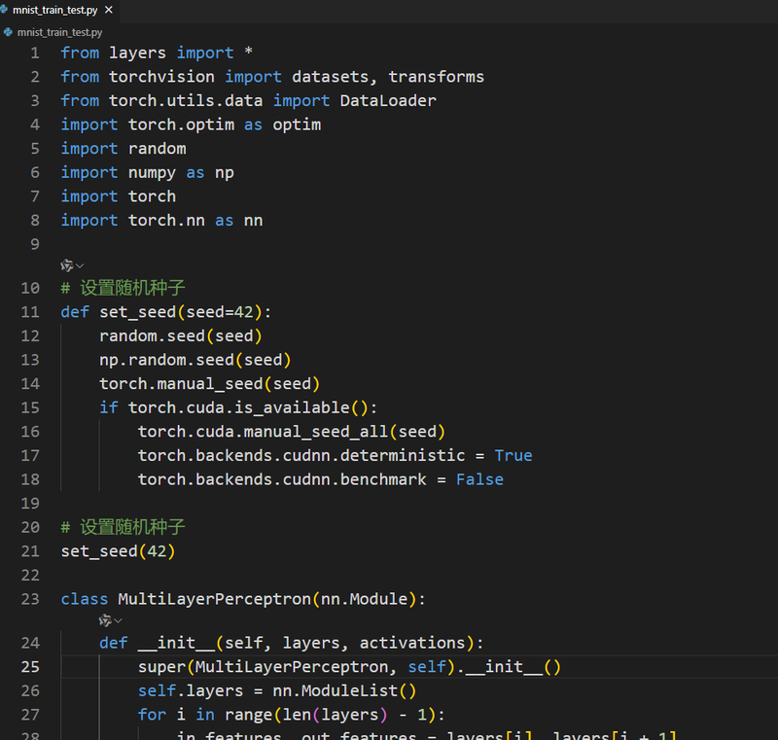The height and width of the screenshot is (740, 778).
Task: Click the asterisk on the line 1 import
Action: 249,52
